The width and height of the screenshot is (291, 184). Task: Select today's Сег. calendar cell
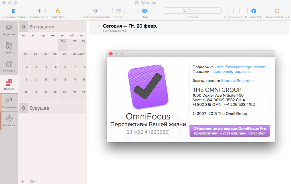pyautogui.click(x=62, y=45)
